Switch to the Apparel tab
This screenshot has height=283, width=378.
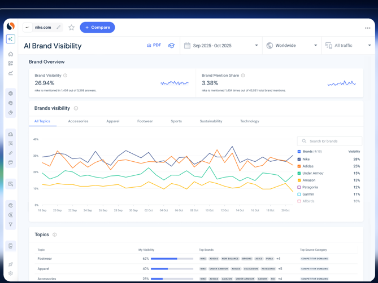(113, 121)
